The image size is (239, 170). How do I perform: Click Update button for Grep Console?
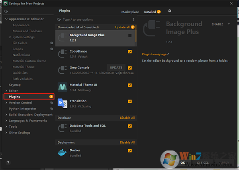(x=116, y=68)
